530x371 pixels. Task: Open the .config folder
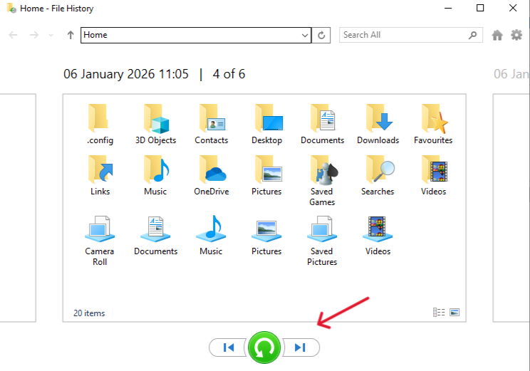[x=100, y=125]
